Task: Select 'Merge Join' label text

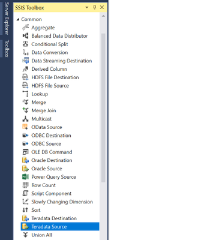Action: point(44,110)
